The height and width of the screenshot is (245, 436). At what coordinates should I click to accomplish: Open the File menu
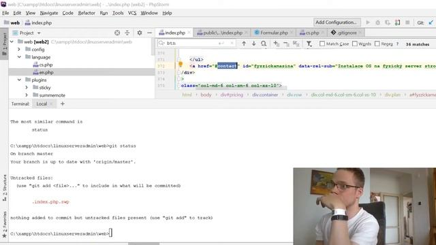tap(5, 13)
